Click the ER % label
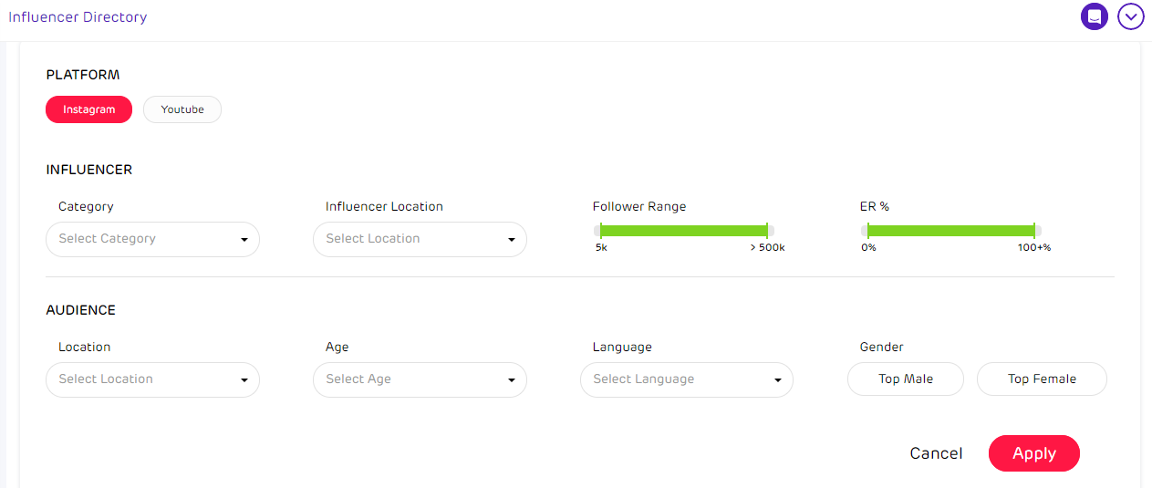 [x=875, y=207]
